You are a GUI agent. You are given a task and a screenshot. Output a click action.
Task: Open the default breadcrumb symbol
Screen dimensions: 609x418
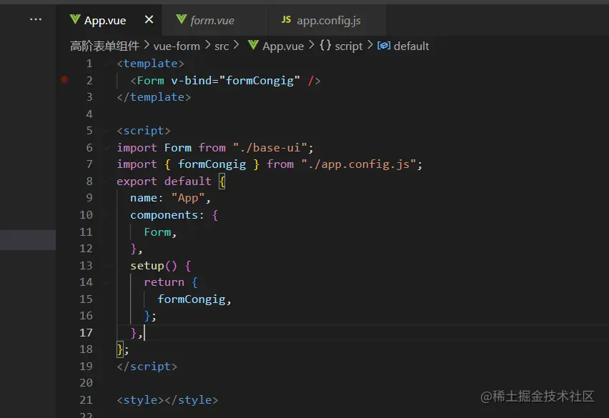coord(411,46)
